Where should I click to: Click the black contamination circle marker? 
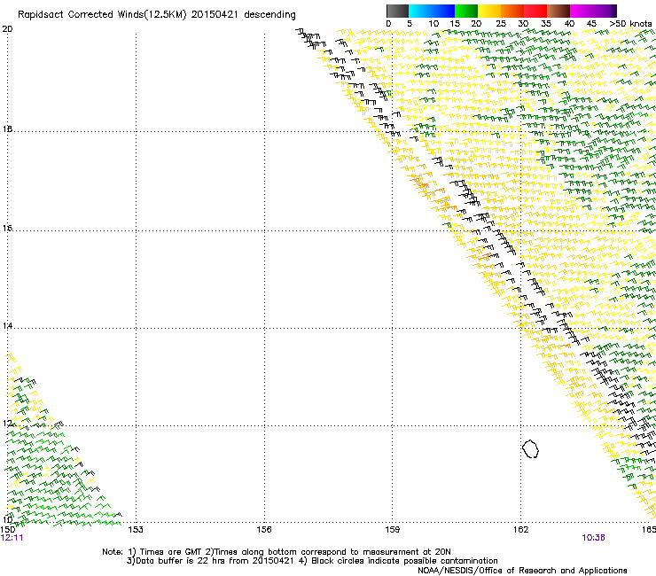(530, 448)
